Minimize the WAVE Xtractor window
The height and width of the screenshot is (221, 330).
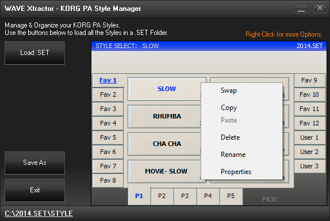tap(301, 9)
